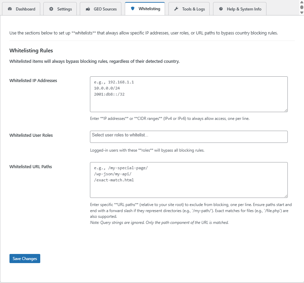
Task: Click the Dashboard gauge icon
Action: click(10, 9)
